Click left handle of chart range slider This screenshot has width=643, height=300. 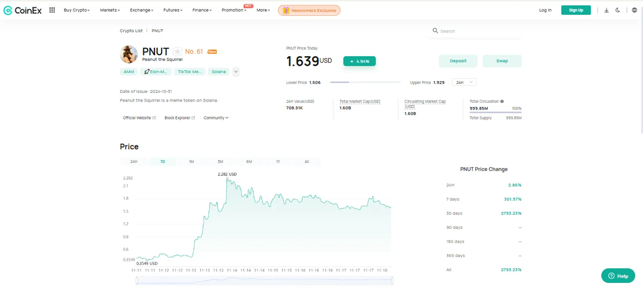tap(137, 281)
